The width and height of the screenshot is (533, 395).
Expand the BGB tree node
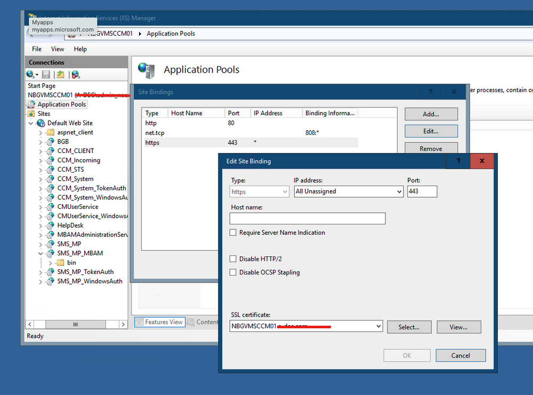pos(41,142)
